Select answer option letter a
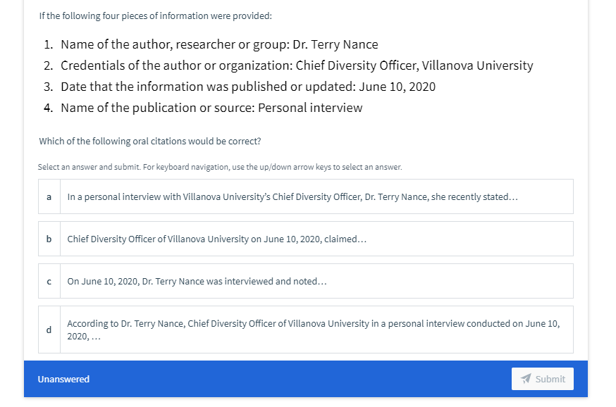 [49, 196]
